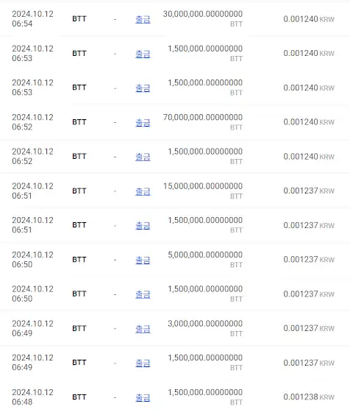Click the 3,000,000.00000000 amount text

pyautogui.click(x=205, y=324)
